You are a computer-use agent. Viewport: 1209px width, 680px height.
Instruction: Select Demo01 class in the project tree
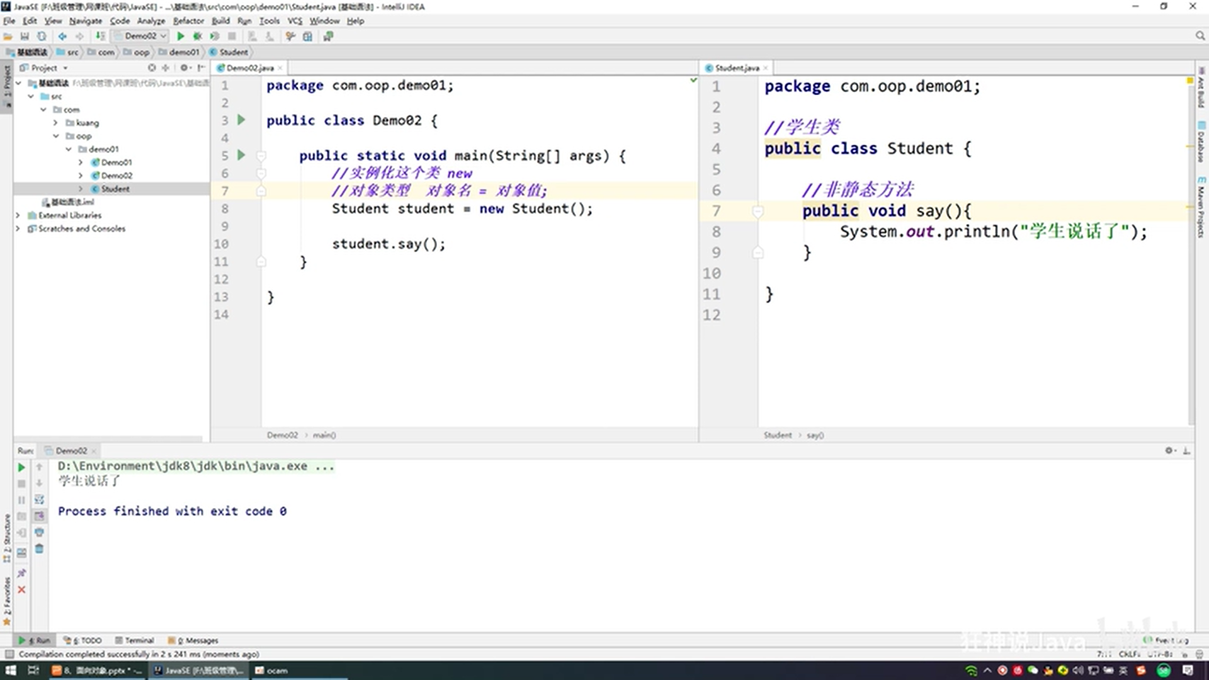116,162
